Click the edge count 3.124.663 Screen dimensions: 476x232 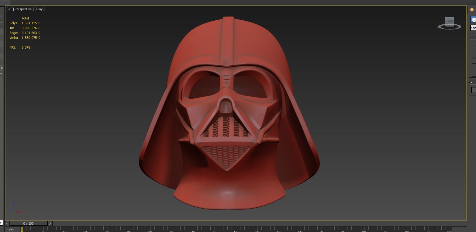(x=29, y=33)
